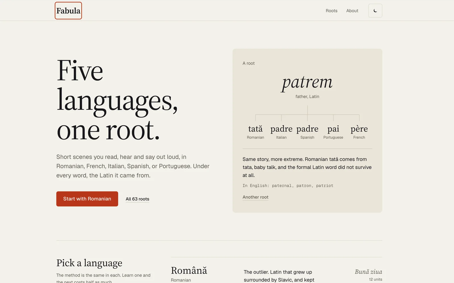Click the '12 units' count
454x283 pixels.
coord(375,279)
